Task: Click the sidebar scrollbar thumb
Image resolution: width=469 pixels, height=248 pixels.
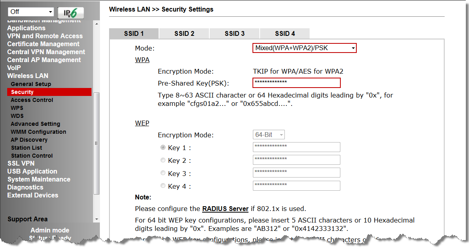Action: click(97, 143)
